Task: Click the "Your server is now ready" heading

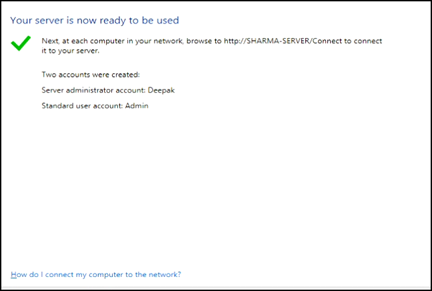Action: [x=95, y=21]
